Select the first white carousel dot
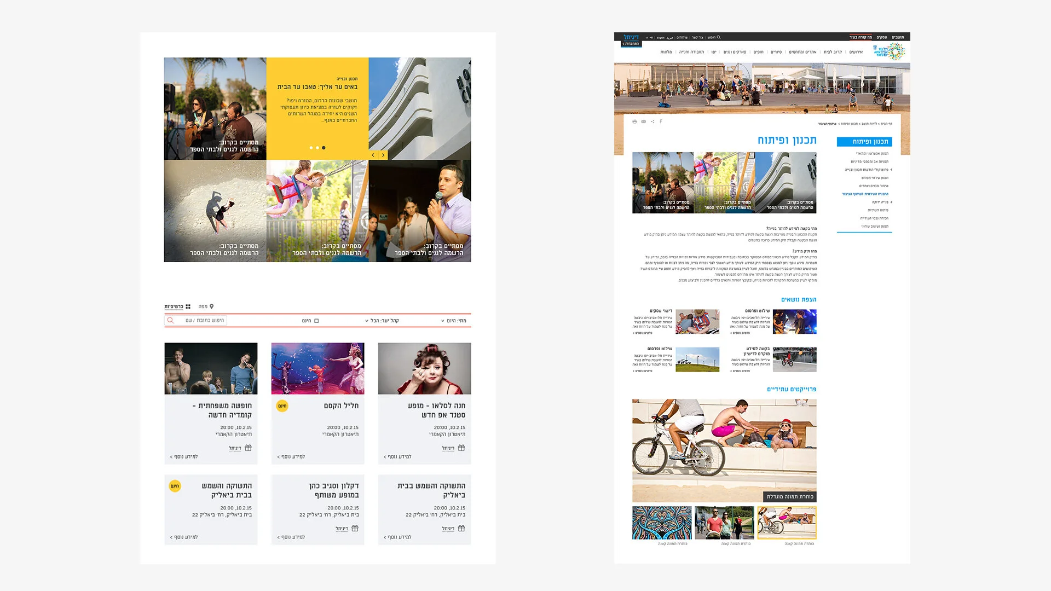 (x=311, y=148)
